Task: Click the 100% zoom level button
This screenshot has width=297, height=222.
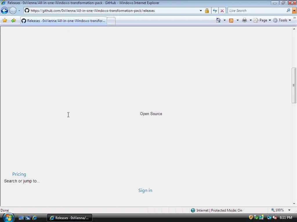Action: point(278,210)
